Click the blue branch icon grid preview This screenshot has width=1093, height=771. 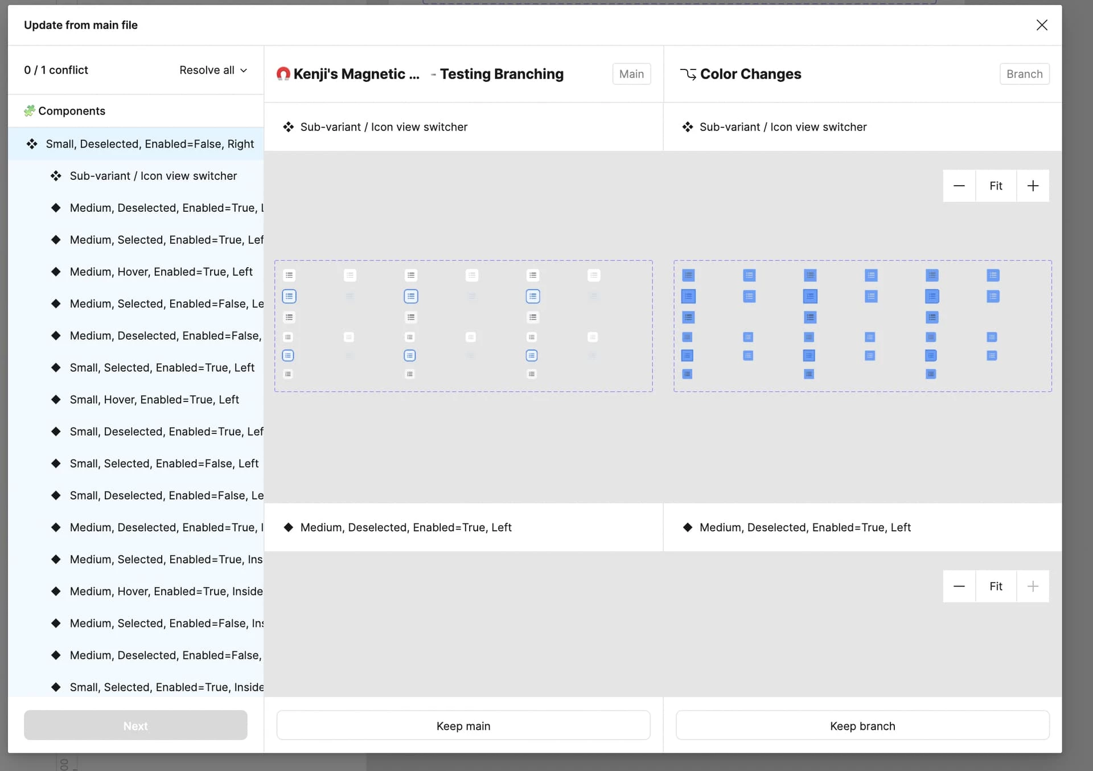(862, 326)
